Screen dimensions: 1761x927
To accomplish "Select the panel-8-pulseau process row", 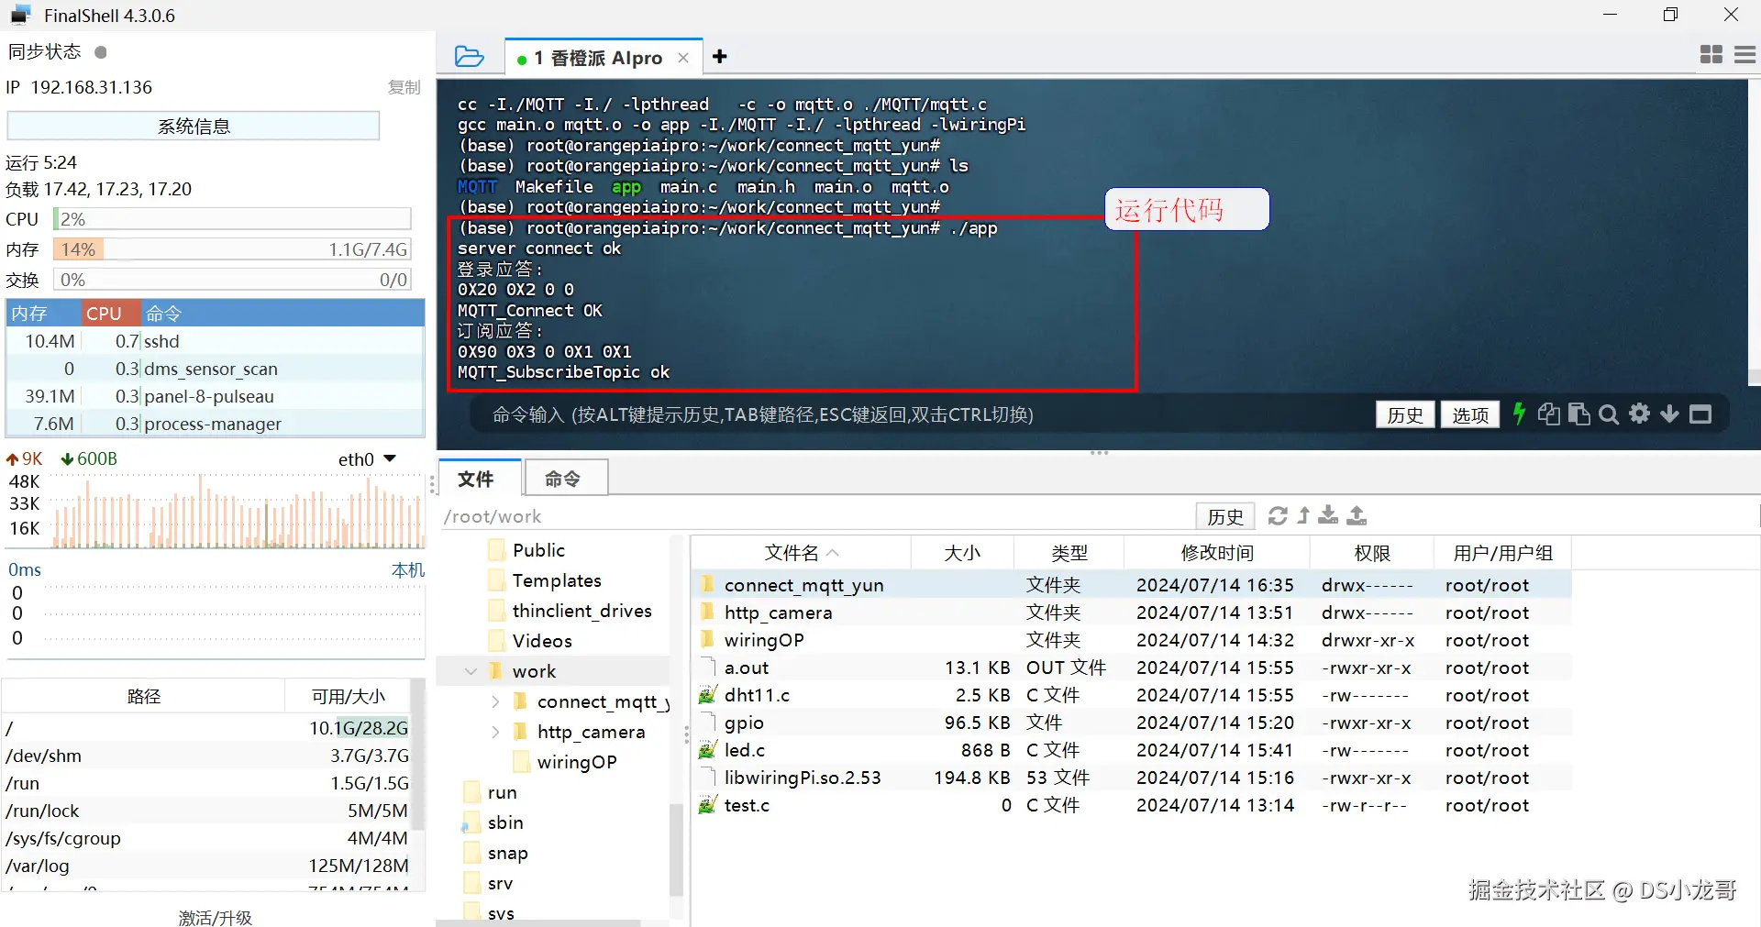I will click(216, 396).
